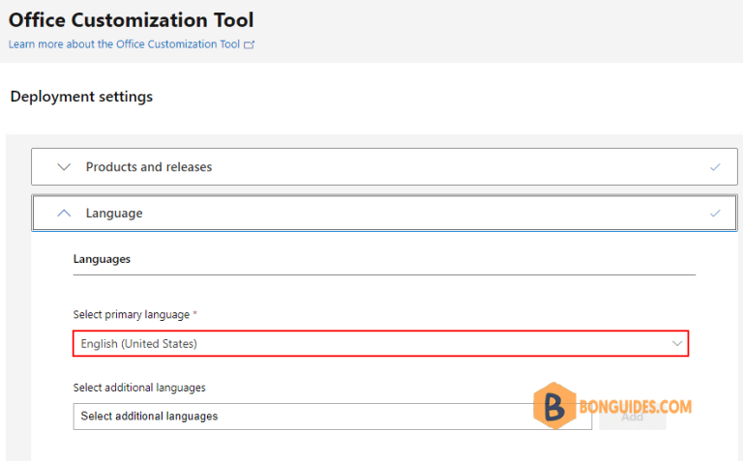This screenshot has width=743, height=461.
Task: Click the checkmark on the Language row
Action: [715, 214]
